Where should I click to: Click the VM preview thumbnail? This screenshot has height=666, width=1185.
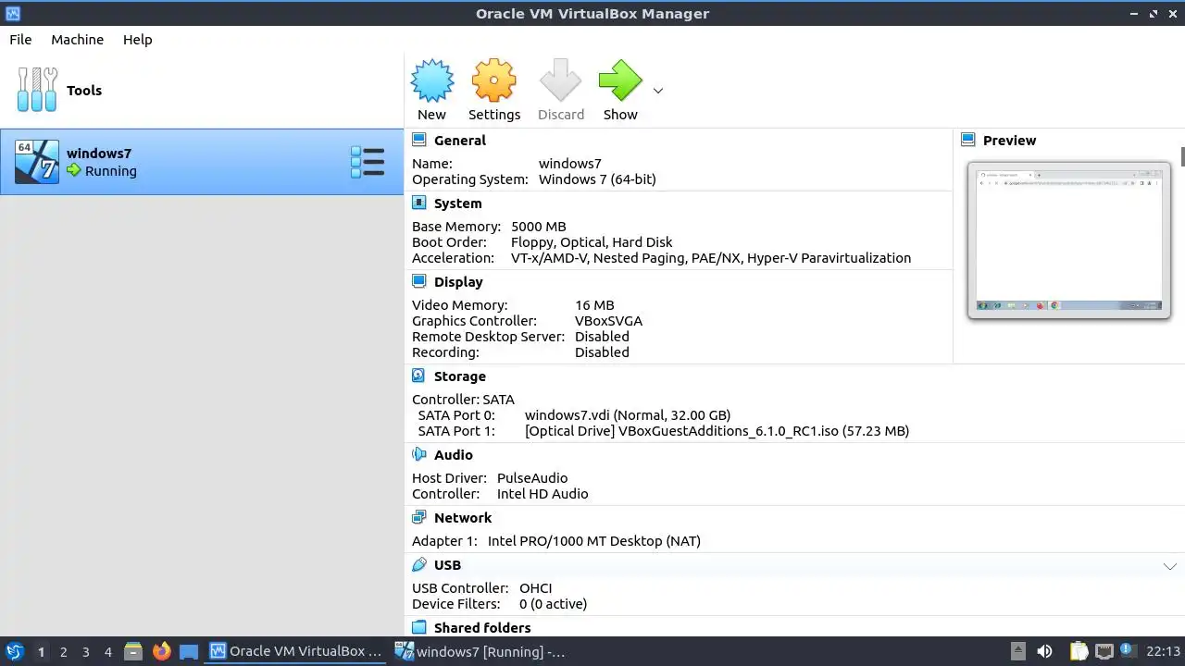point(1069,240)
